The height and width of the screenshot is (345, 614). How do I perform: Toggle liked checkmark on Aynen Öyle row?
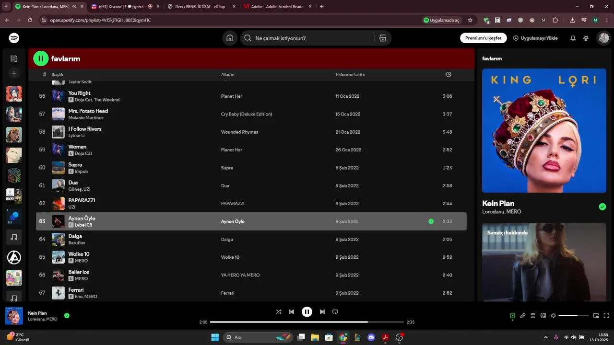tap(431, 221)
